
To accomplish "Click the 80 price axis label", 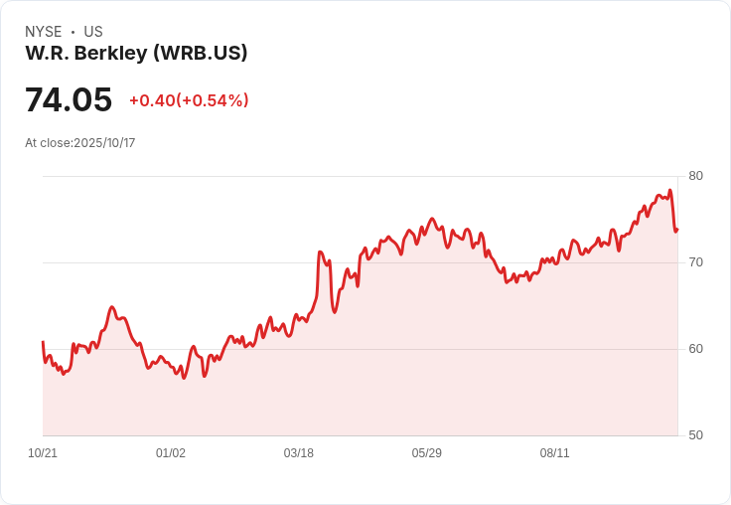I will (x=695, y=176).
